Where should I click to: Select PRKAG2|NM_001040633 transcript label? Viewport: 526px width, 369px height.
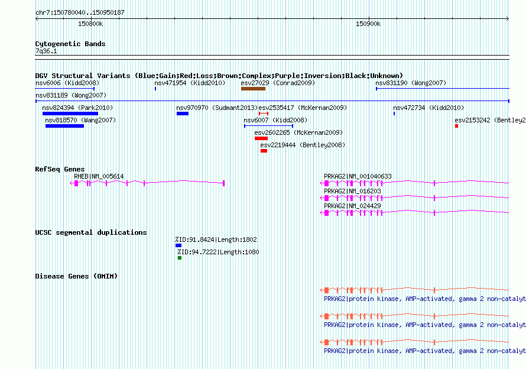point(358,176)
